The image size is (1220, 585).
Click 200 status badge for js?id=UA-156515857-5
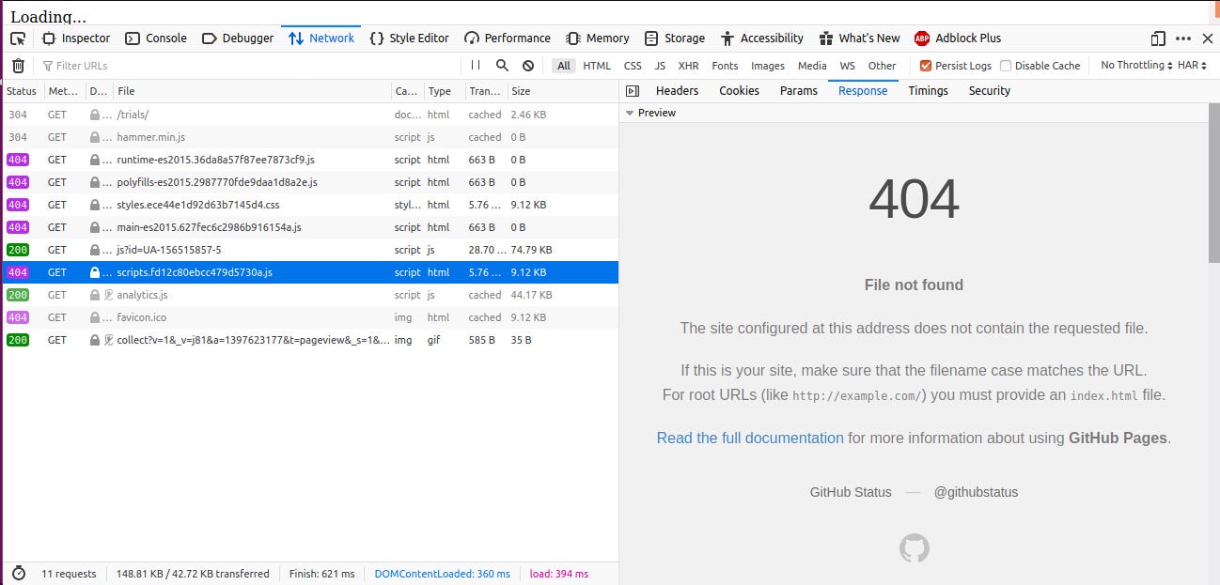click(18, 250)
